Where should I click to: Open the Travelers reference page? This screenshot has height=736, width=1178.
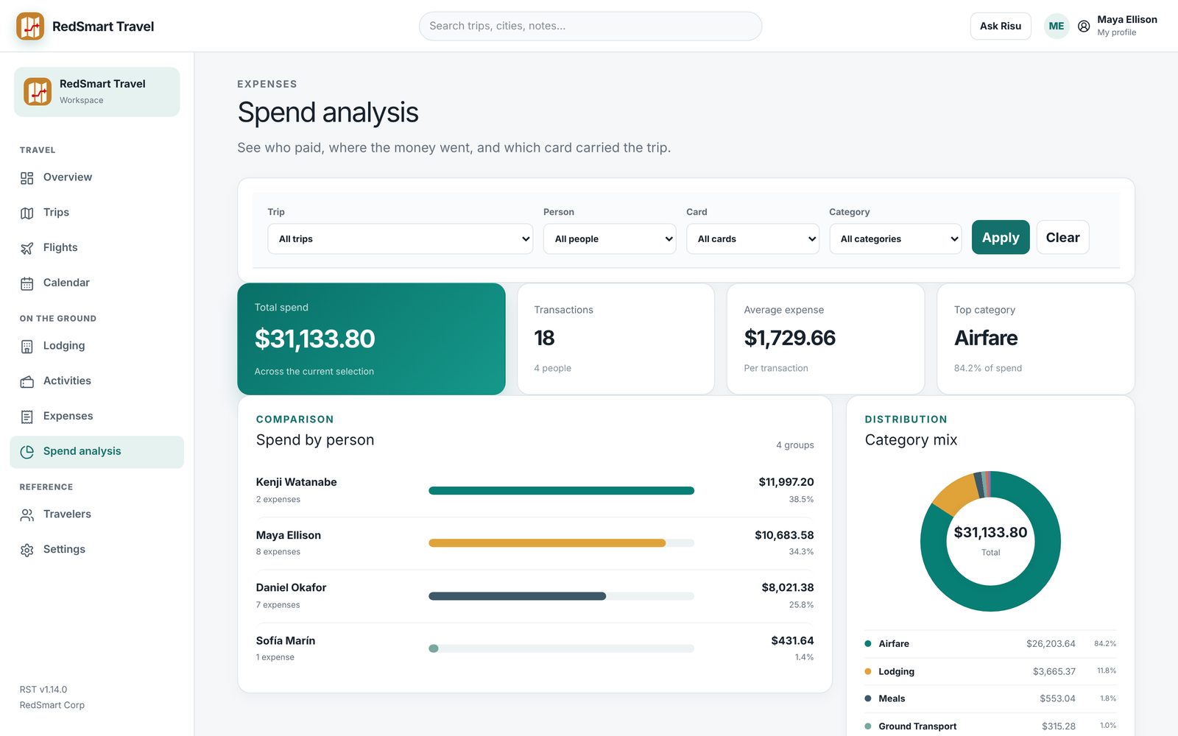[96, 514]
